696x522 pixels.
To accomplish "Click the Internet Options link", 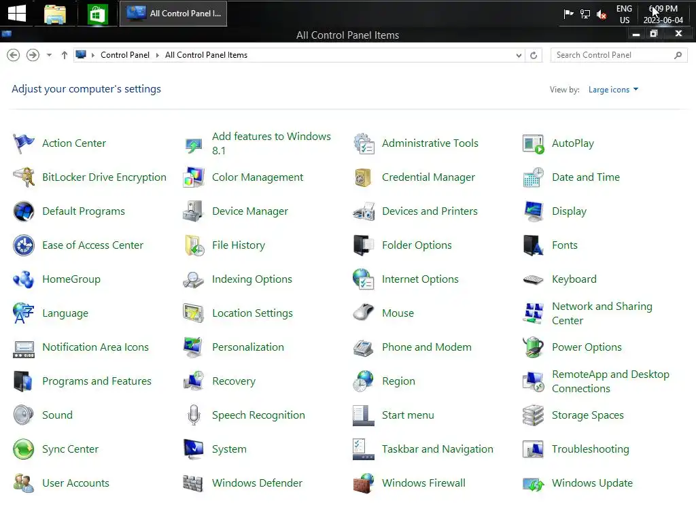I will click(x=420, y=279).
